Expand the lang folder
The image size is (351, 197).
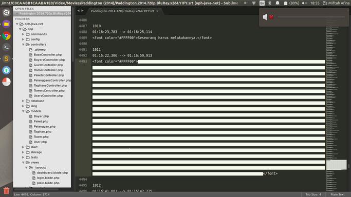click(x=23, y=106)
